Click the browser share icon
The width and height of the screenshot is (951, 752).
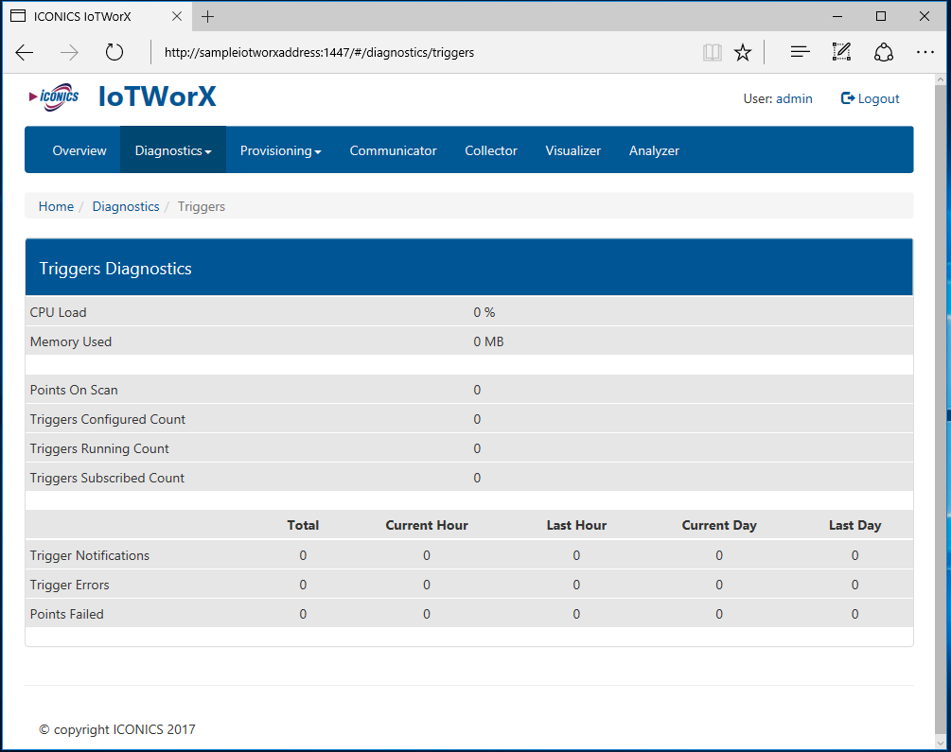pyautogui.click(x=883, y=52)
